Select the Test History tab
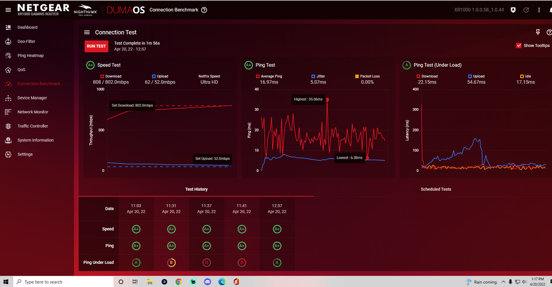The height and width of the screenshot is (287, 552). coord(196,189)
